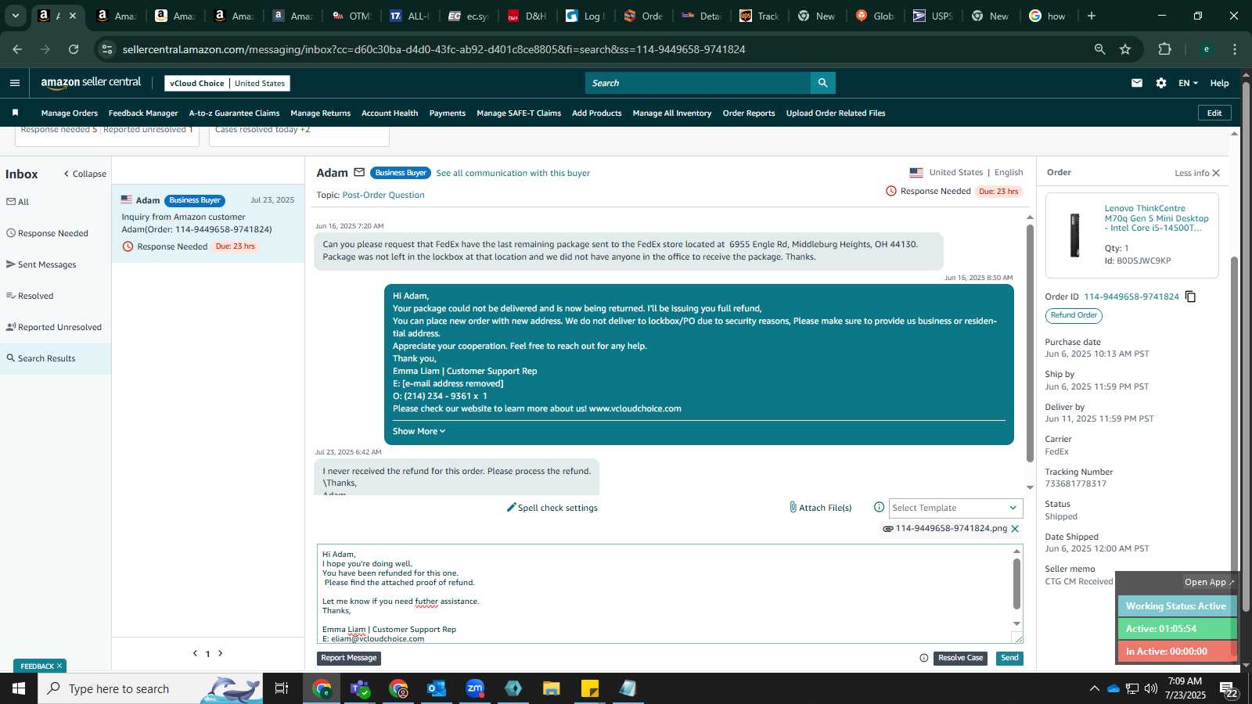Open order link 114-9449658-9741824
Screen dimensions: 1252x704
[x=1131, y=296]
